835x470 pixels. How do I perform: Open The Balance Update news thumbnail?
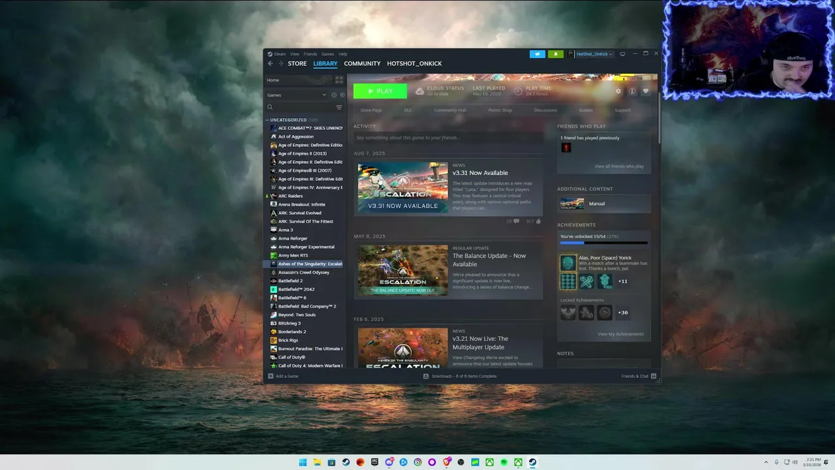pos(402,270)
